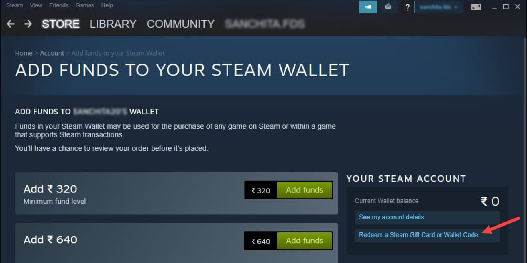The width and height of the screenshot is (527, 263).
Task: Open the Friends menu
Action: (59, 5)
